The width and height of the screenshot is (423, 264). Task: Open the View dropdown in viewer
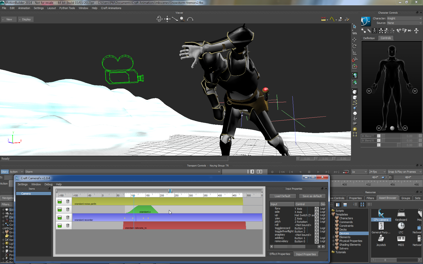click(x=8, y=19)
